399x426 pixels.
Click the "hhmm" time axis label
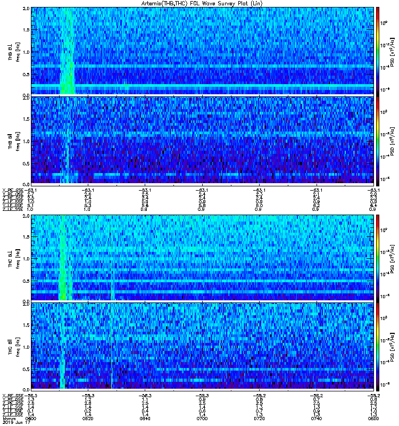coord(8,419)
